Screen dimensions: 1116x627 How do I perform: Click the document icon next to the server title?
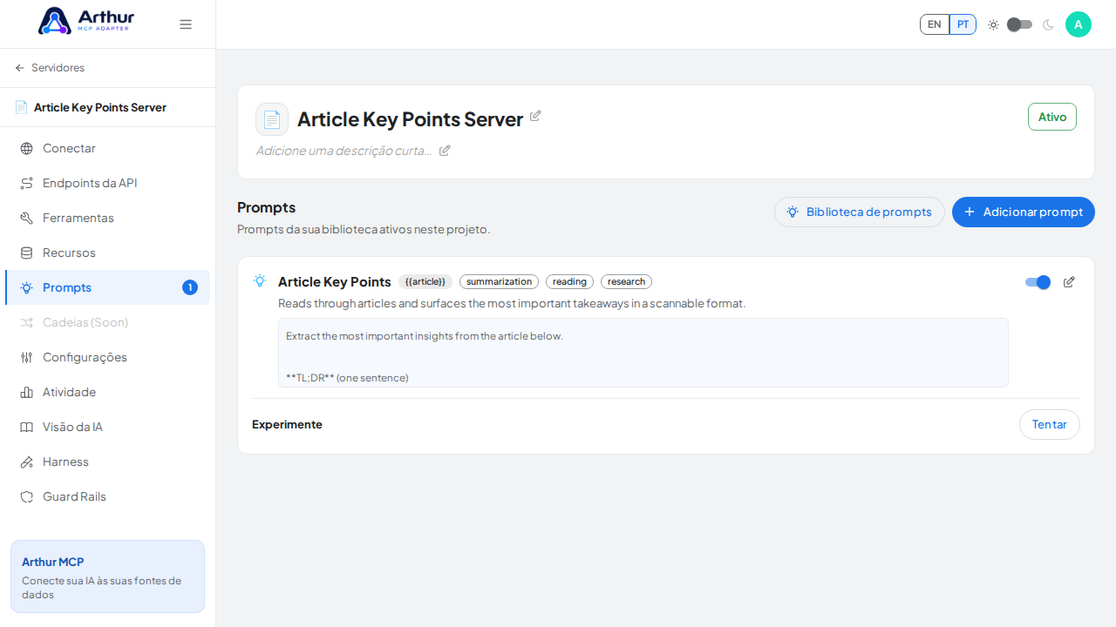point(272,119)
